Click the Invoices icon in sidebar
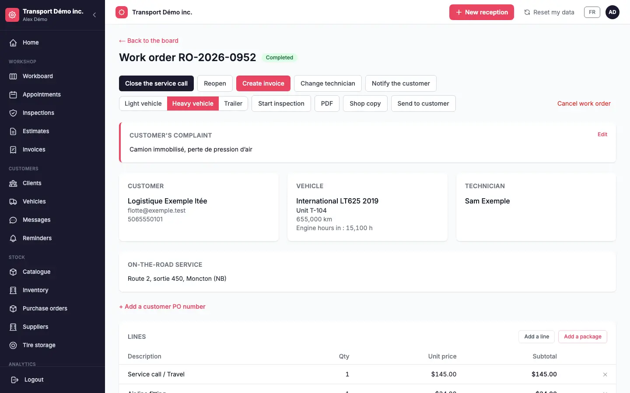 click(13, 150)
